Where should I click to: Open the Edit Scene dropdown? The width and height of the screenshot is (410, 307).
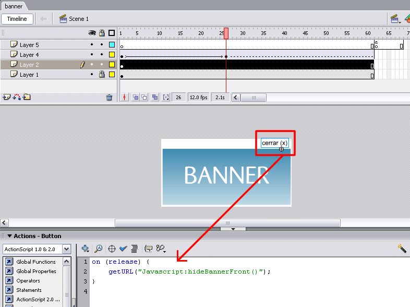coord(396,19)
